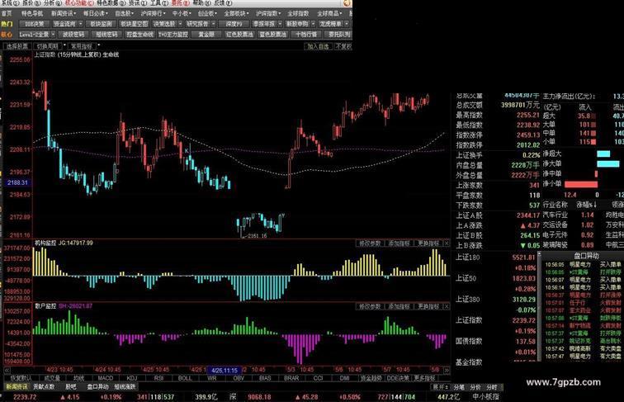Select the 新闻资讯 bottom tab
The width and height of the screenshot is (624, 402).
pos(17,387)
